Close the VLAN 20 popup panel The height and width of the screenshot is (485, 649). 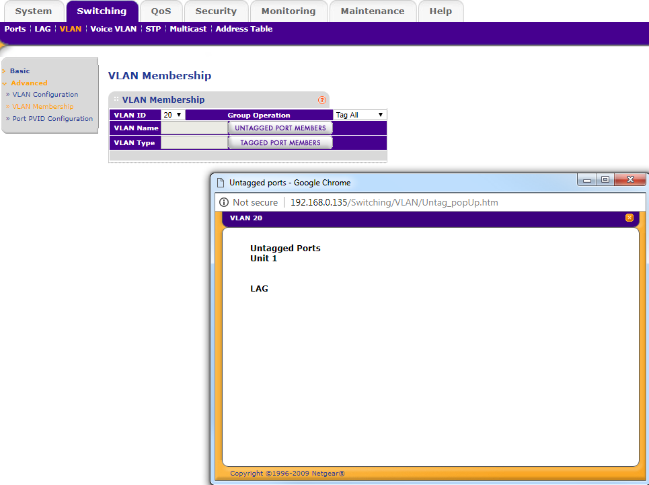(x=629, y=218)
